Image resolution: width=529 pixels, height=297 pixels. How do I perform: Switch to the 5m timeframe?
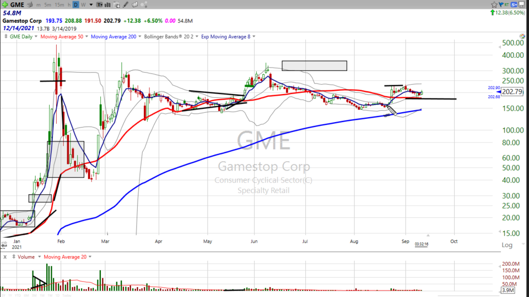click(47, 5)
